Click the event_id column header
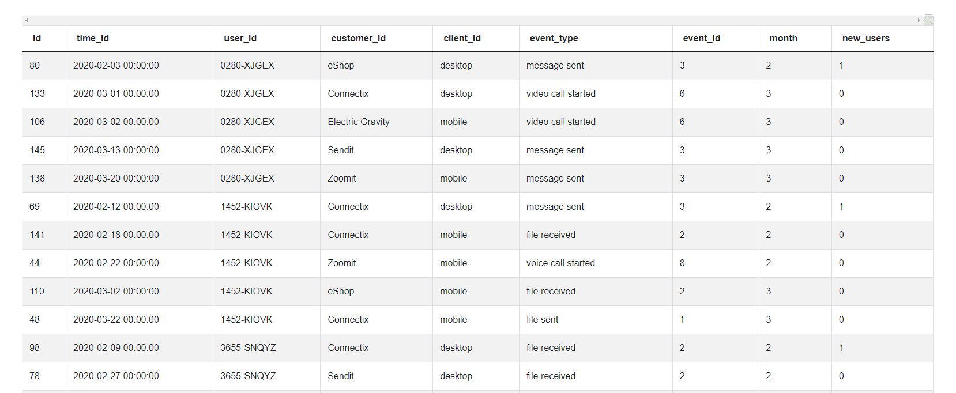 tap(701, 38)
